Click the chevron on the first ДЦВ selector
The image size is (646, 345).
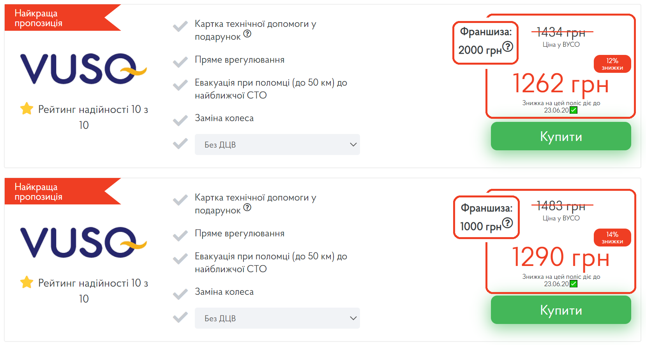click(353, 144)
